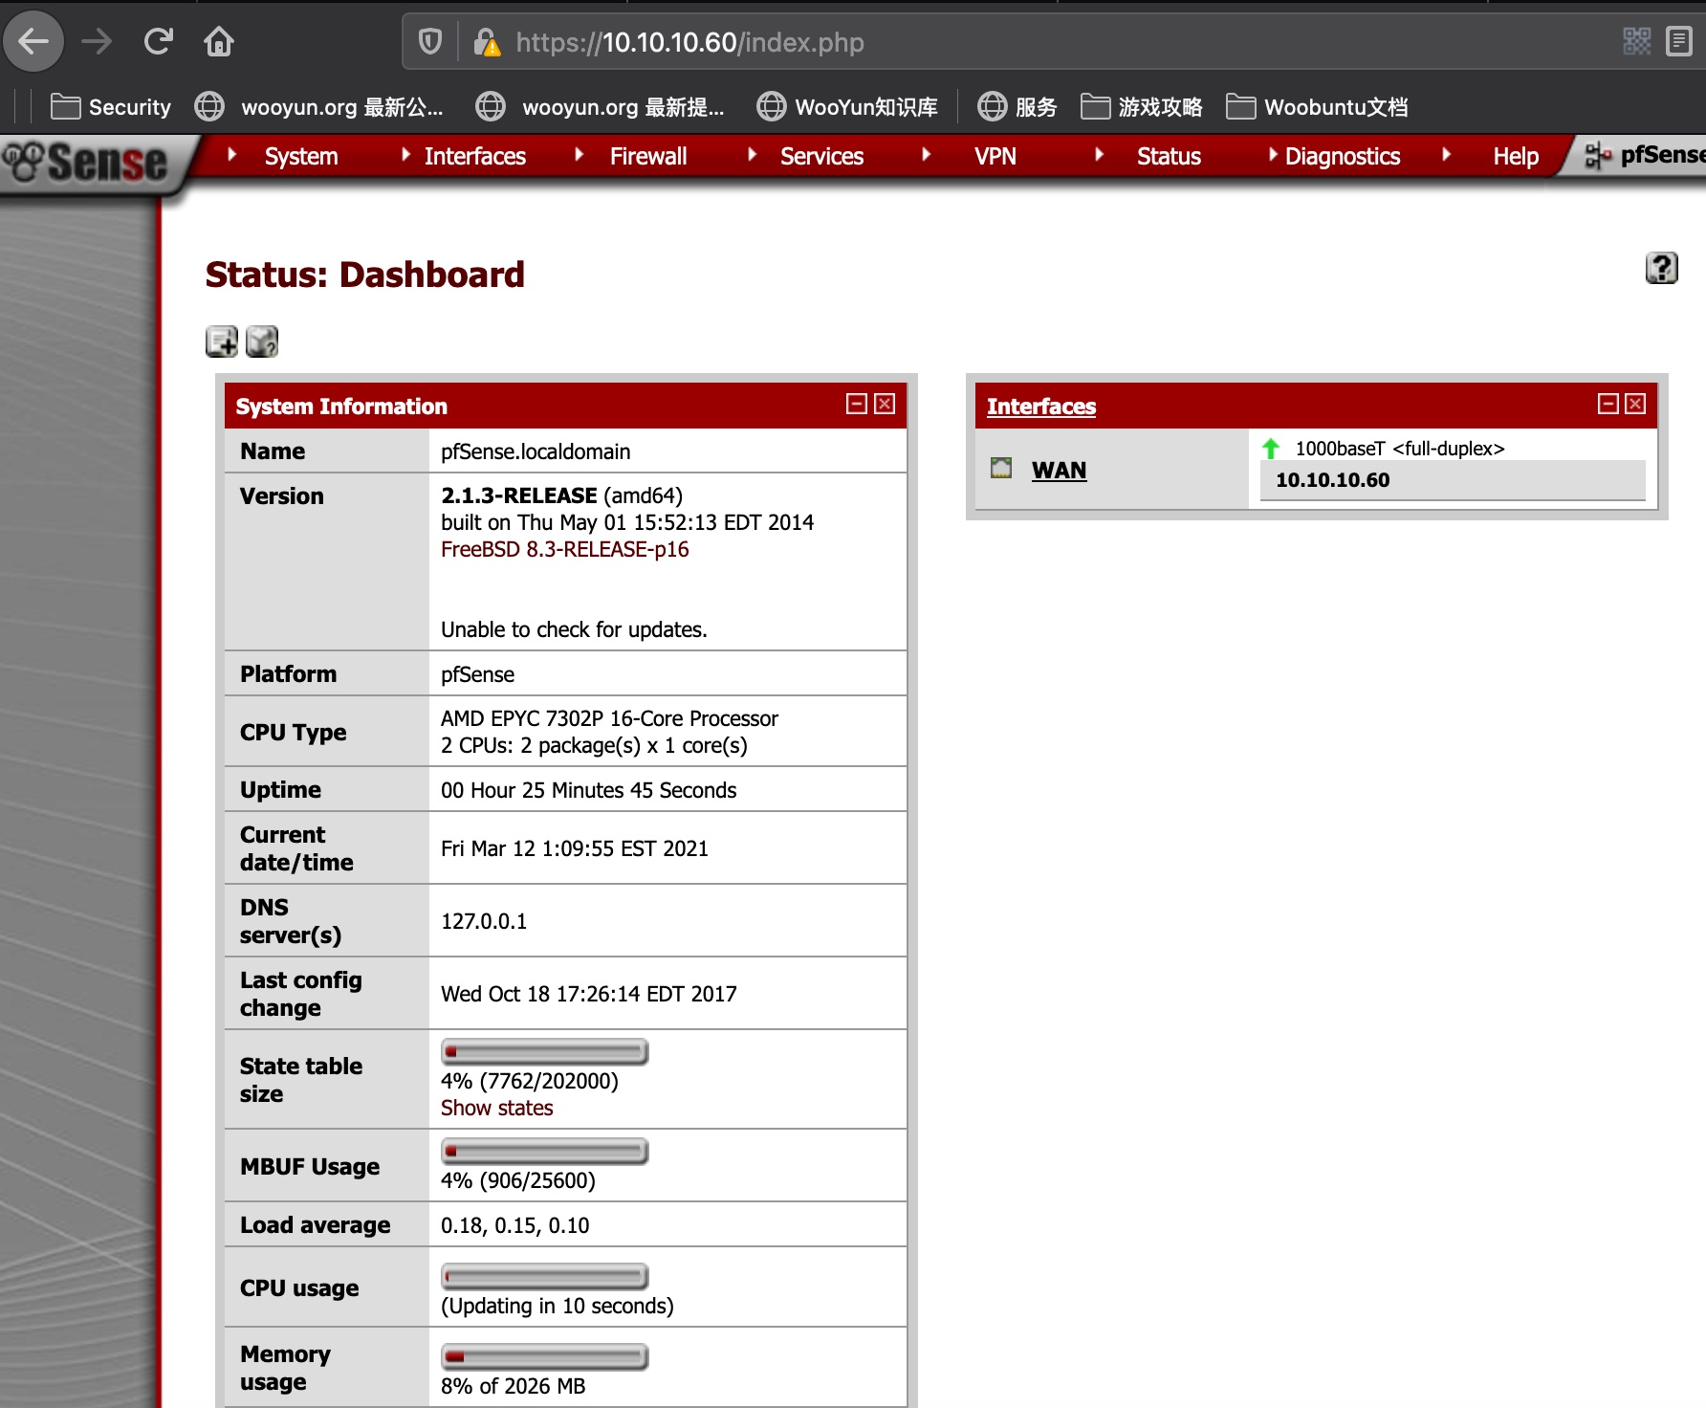The height and width of the screenshot is (1408, 1706).
Task: Select the Unable to check for updates text
Action: pos(574,629)
